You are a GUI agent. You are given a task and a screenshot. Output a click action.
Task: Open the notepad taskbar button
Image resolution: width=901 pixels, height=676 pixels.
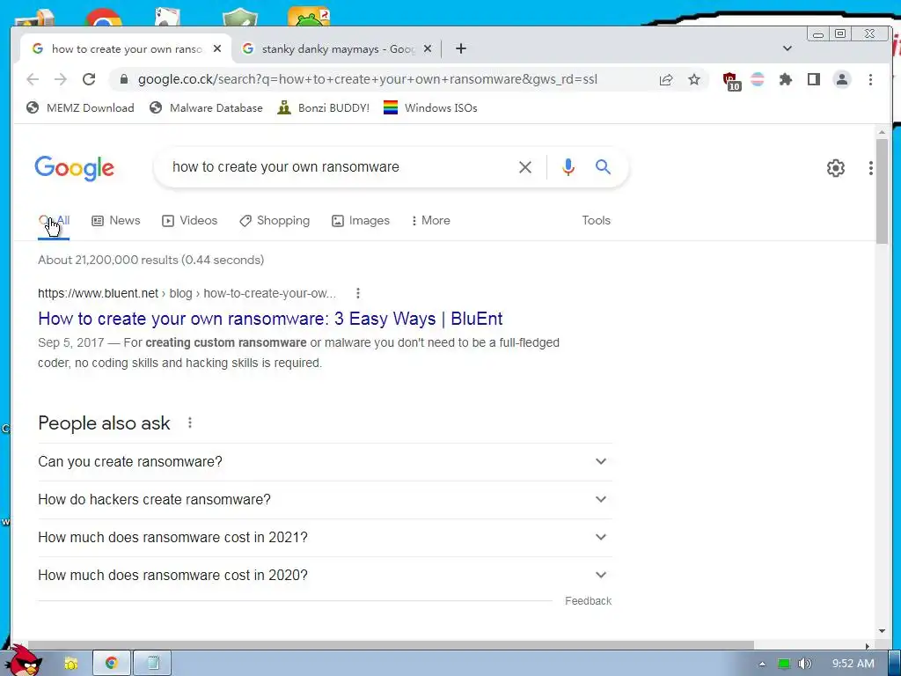click(152, 664)
